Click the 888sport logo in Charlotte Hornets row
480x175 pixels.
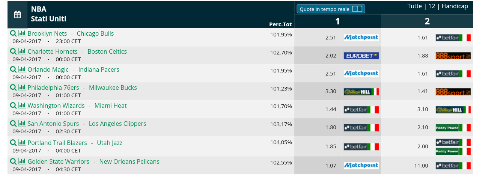tap(453, 56)
